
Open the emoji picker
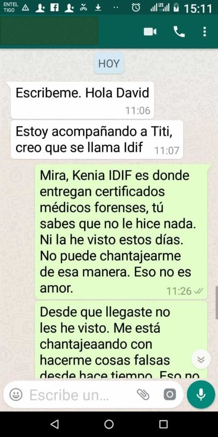tap(16, 394)
